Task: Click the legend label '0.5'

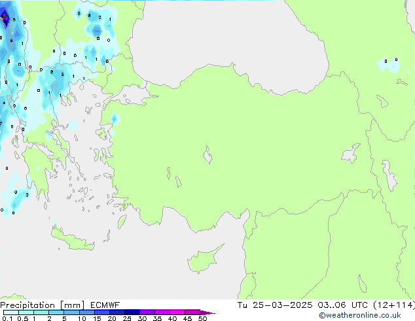Action: coord(23,318)
